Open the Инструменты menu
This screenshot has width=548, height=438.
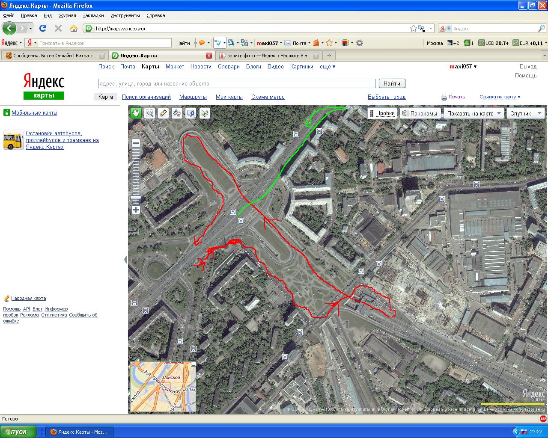click(125, 15)
